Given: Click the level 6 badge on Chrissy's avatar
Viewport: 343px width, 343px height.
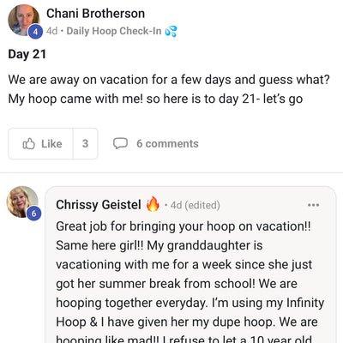Looking at the screenshot, I should tap(34, 214).
